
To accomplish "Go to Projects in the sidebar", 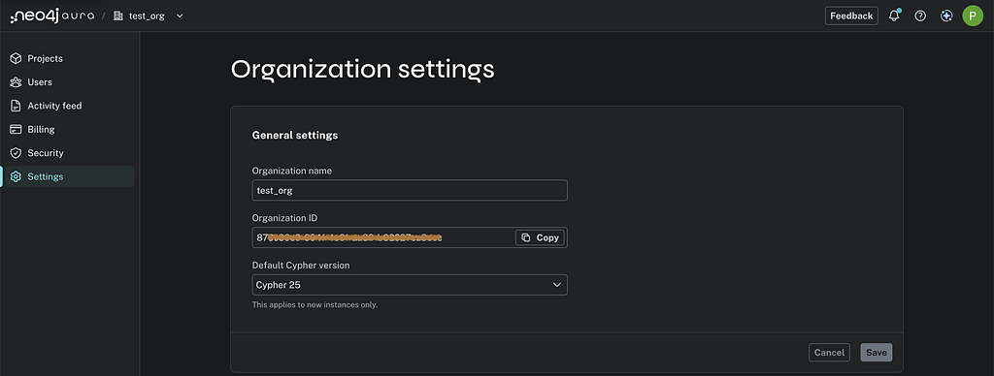I will tap(68, 58).
